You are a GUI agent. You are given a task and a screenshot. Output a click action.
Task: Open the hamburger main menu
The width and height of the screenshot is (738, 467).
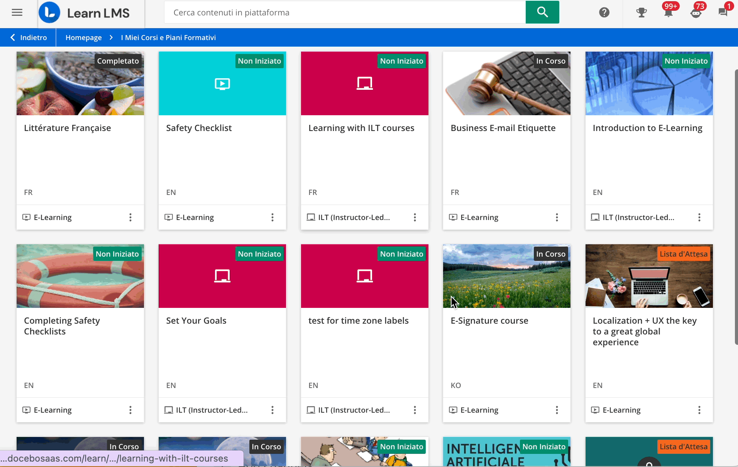pos(17,13)
